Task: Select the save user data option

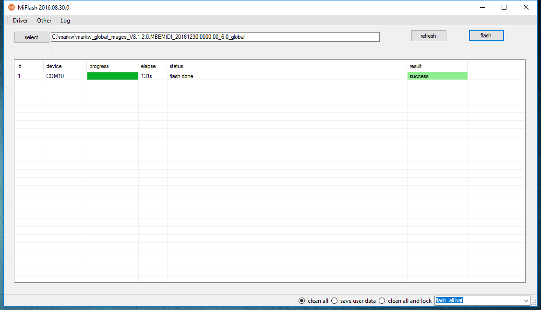Action: pyautogui.click(x=354, y=301)
